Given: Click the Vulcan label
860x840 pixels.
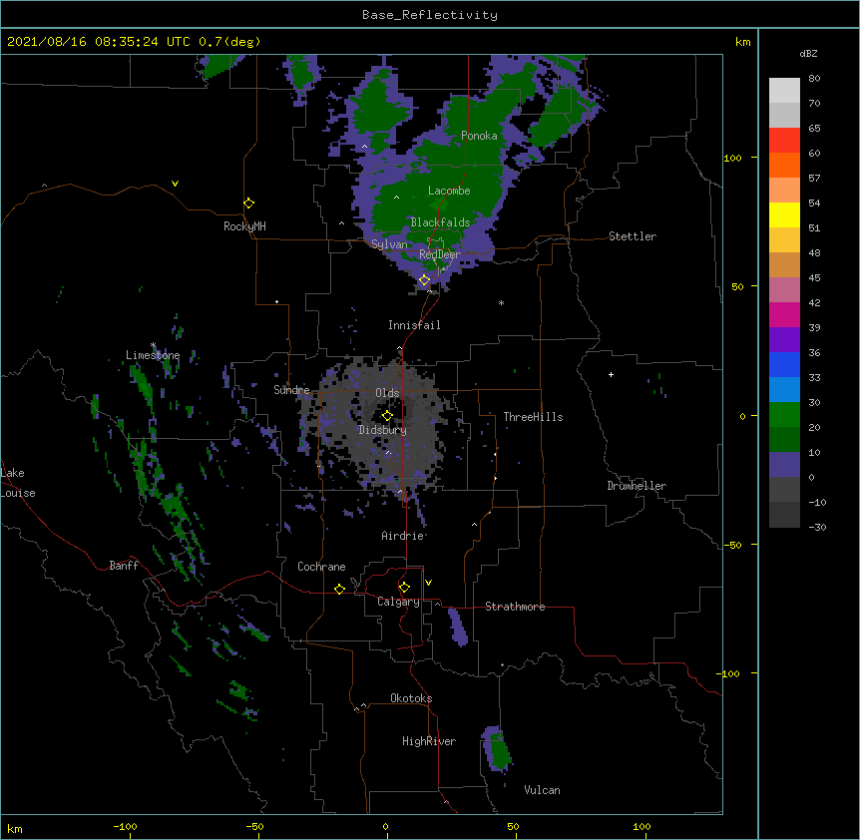Looking at the screenshot, I should [x=543, y=790].
